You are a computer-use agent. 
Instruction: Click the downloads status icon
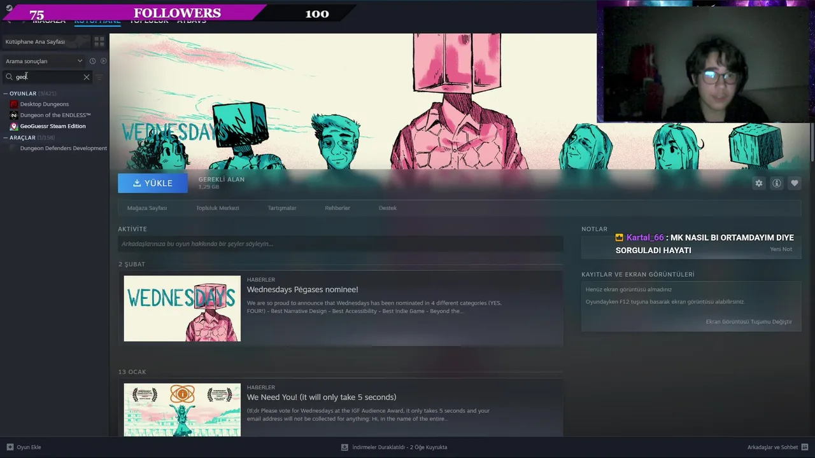point(344,447)
